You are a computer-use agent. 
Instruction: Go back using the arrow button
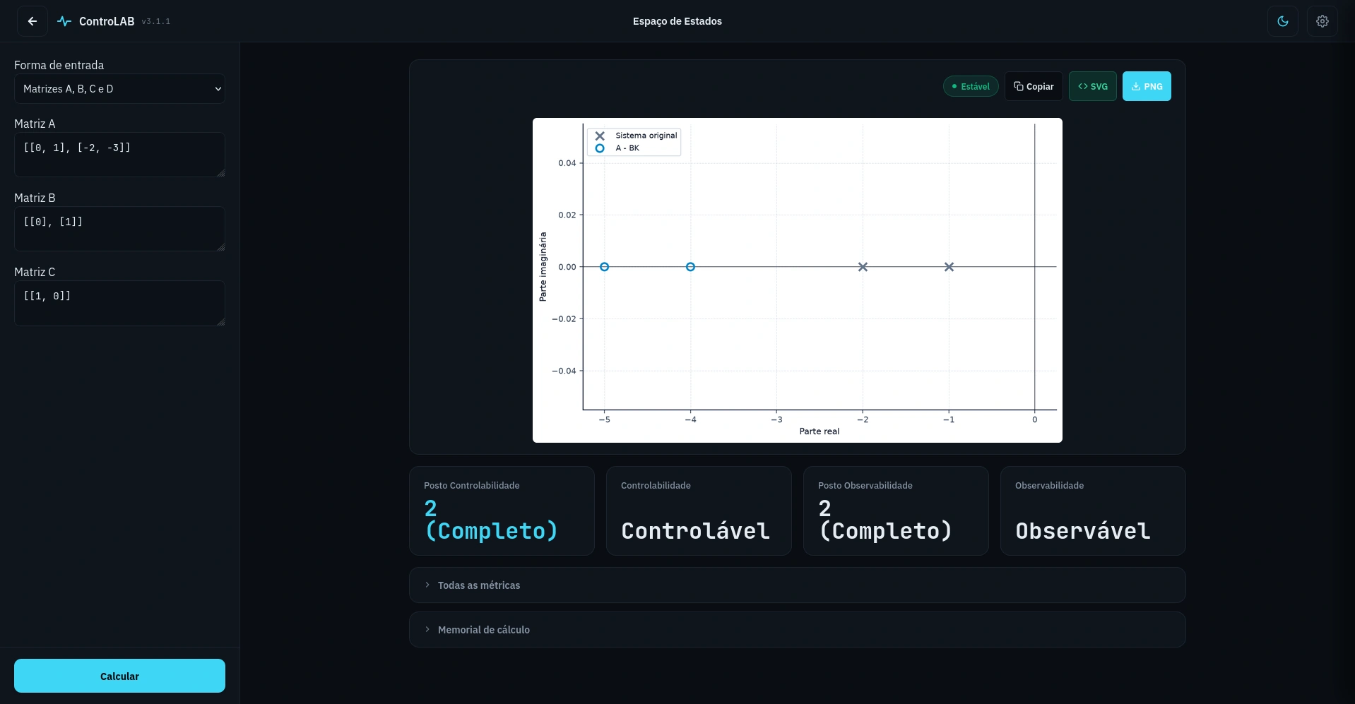pos(32,21)
